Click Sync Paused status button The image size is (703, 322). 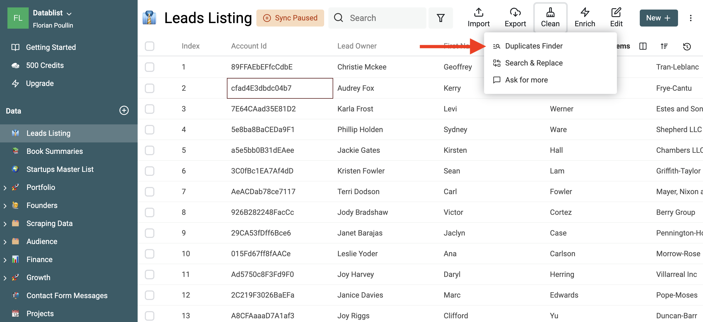pos(291,18)
